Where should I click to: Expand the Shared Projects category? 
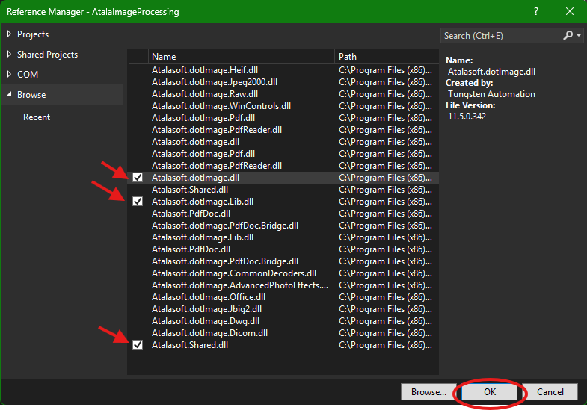click(9, 55)
